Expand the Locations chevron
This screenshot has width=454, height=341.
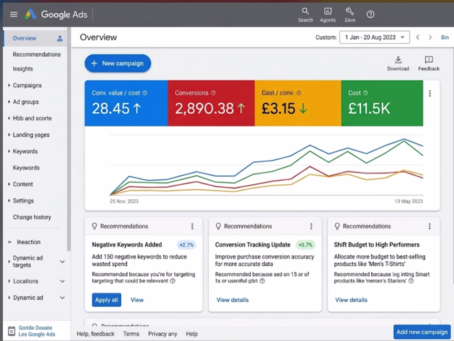[62, 281]
